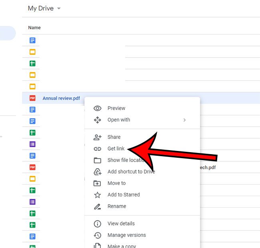Click the Annual review.pdf file name

[x=61, y=98]
